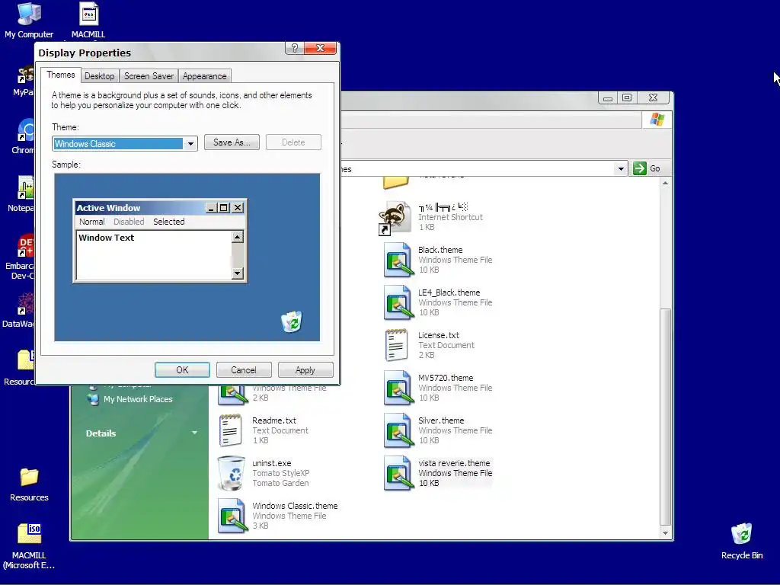Select the Readme.txt document icon
This screenshot has width=780, height=585.
[x=230, y=431]
